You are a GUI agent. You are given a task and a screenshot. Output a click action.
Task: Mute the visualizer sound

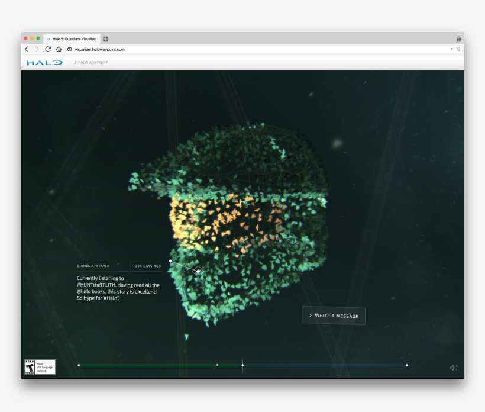click(454, 368)
